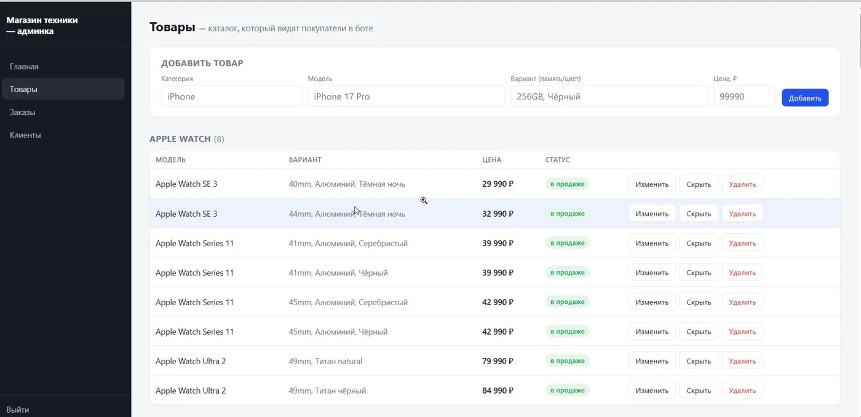861x417 pixels.
Task: Click Изменить for Series 11 41mm Чёрный
Action: (652, 272)
